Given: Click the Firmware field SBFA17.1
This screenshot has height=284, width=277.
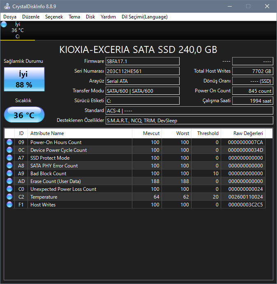Looking at the screenshot, I should click(143, 61).
